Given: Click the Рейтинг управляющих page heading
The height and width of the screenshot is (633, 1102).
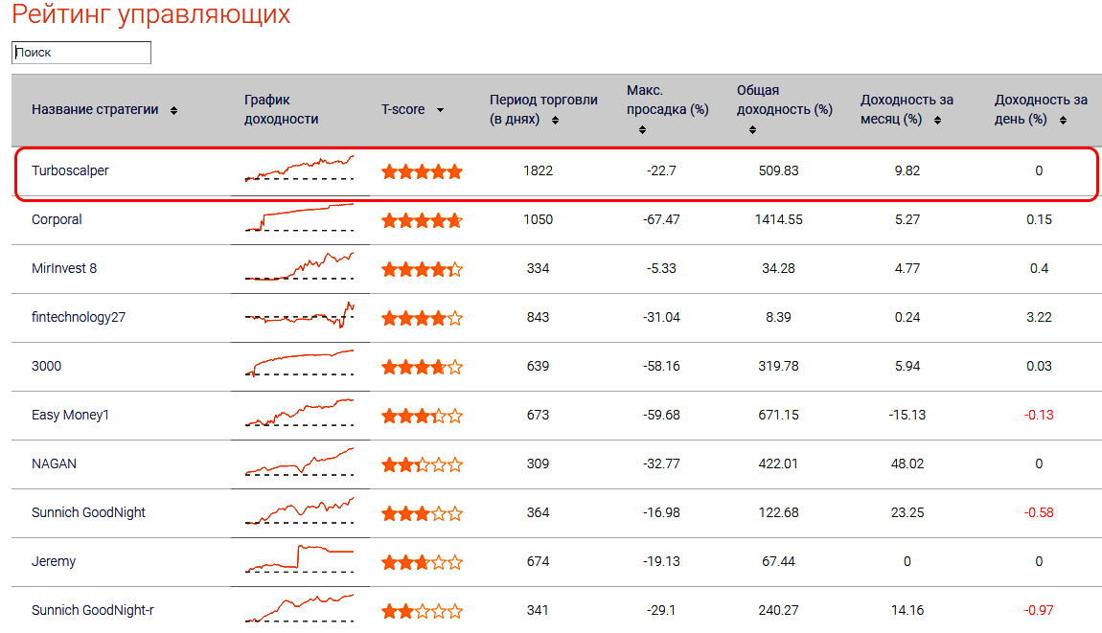Looking at the screenshot, I should click(x=151, y=15).
